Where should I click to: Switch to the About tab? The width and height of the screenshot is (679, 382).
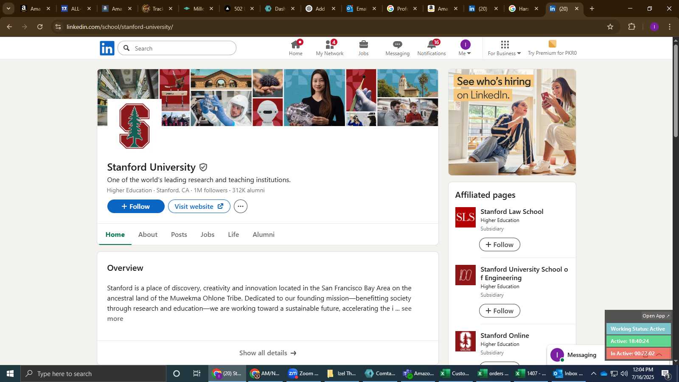(x=148, y=234)
